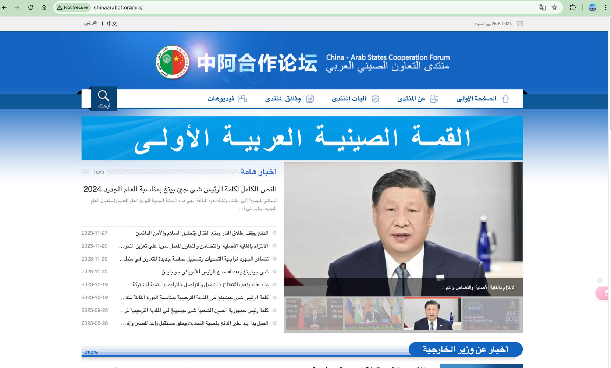This screenshot has height=368, width=611.
Task: Click the Not Secure site info badge
Action: tap(72, 7)
